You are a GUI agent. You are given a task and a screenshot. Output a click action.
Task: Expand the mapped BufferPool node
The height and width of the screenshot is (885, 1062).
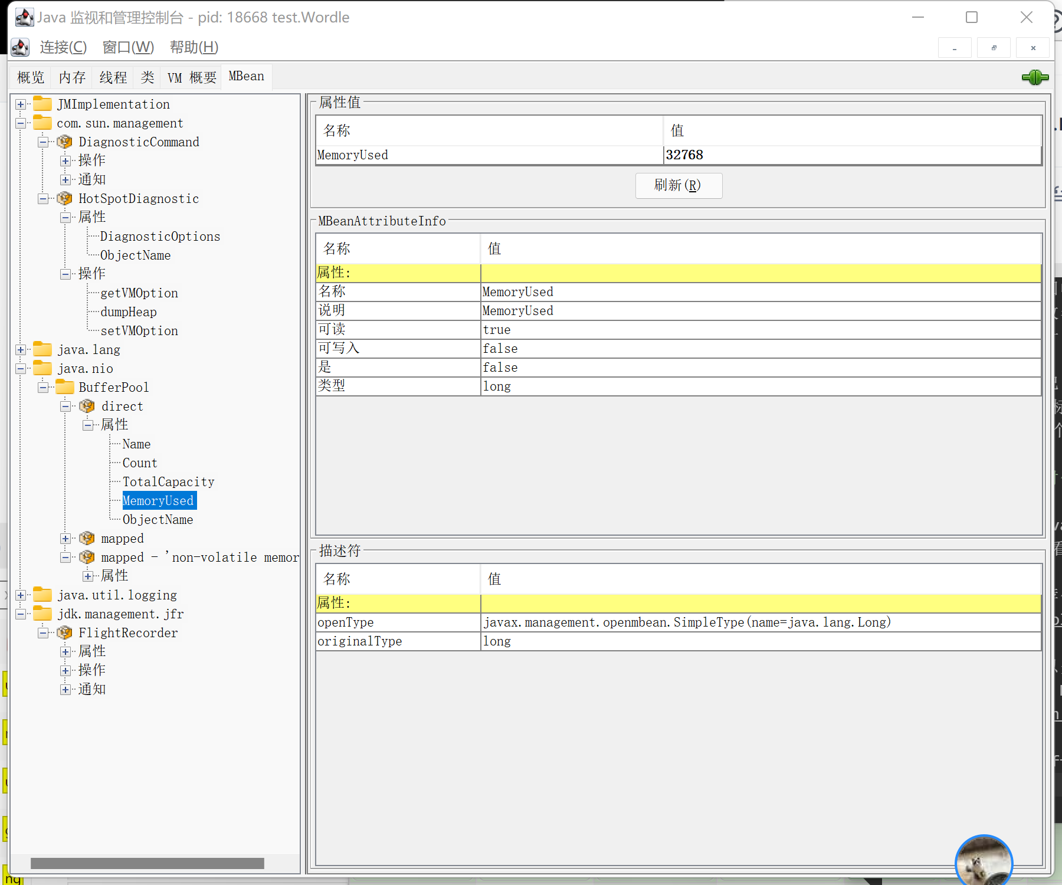click(x=65, y=539)
